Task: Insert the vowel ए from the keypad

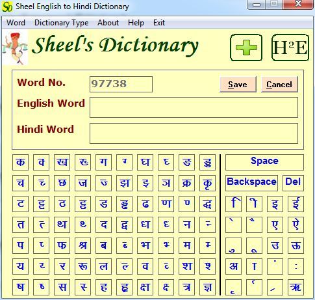Action: (275, 225)
